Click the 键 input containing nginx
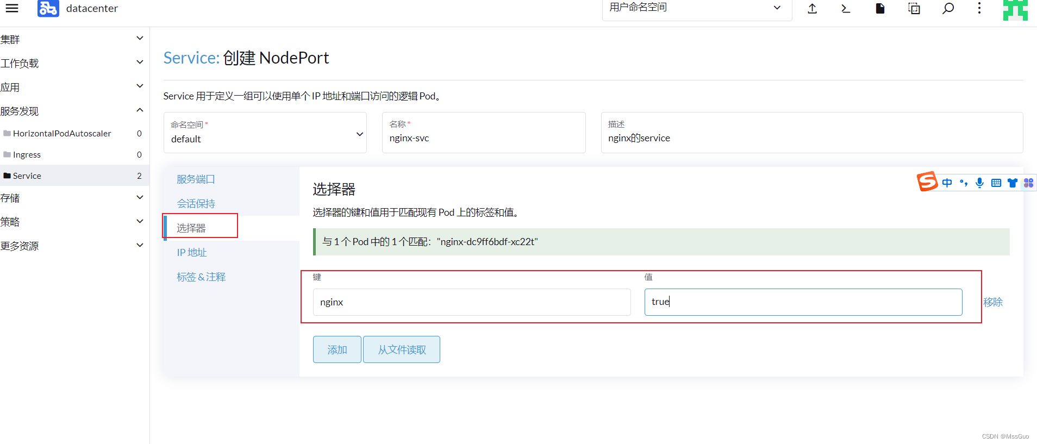 coord(472,302)
